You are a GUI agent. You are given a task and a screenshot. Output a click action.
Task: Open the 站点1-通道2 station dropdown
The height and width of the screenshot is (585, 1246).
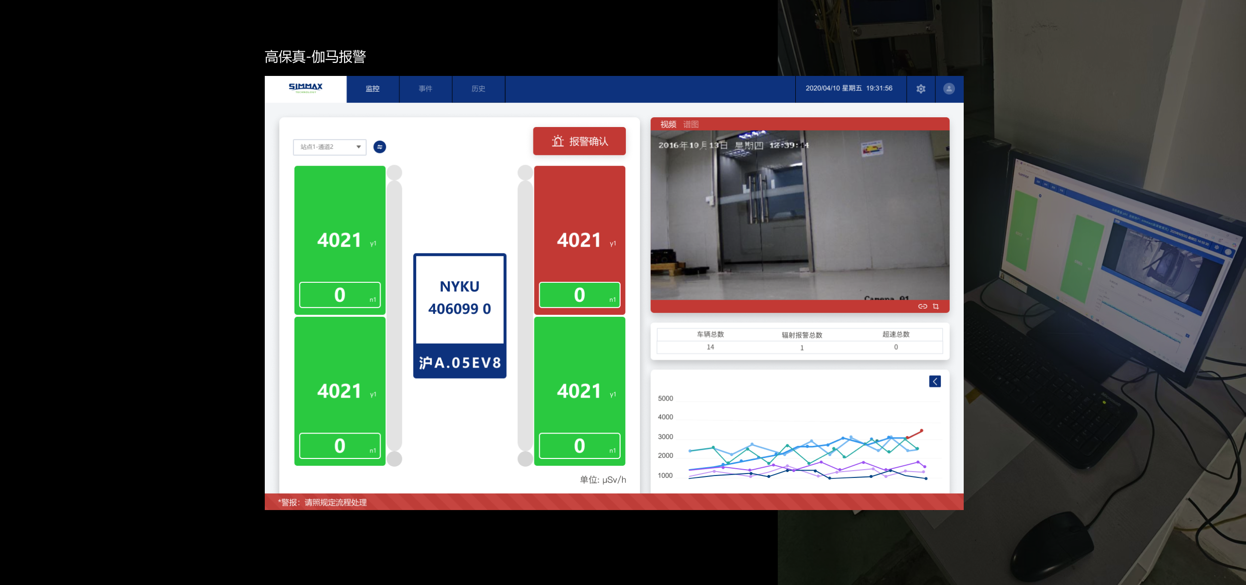[x=330, y=147]
